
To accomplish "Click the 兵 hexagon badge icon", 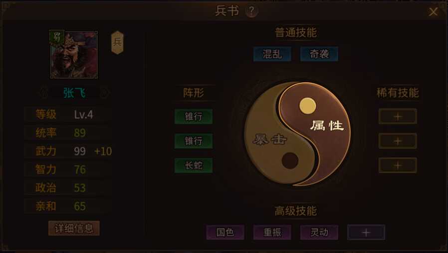I will coord(117,42).
